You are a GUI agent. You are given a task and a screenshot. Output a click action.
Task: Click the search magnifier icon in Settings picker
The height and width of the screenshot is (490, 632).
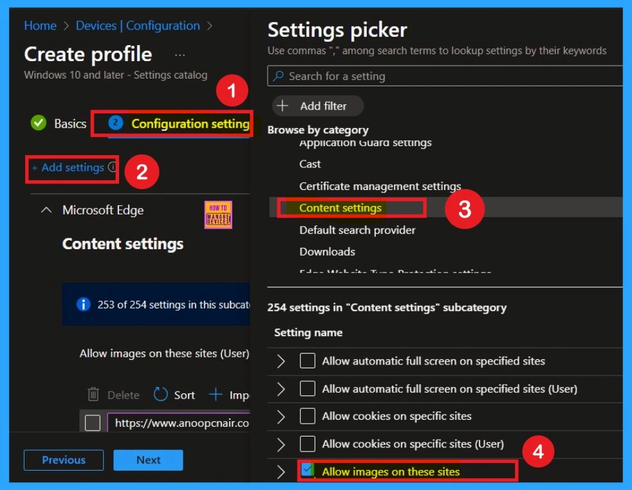(x=278, y=76)
